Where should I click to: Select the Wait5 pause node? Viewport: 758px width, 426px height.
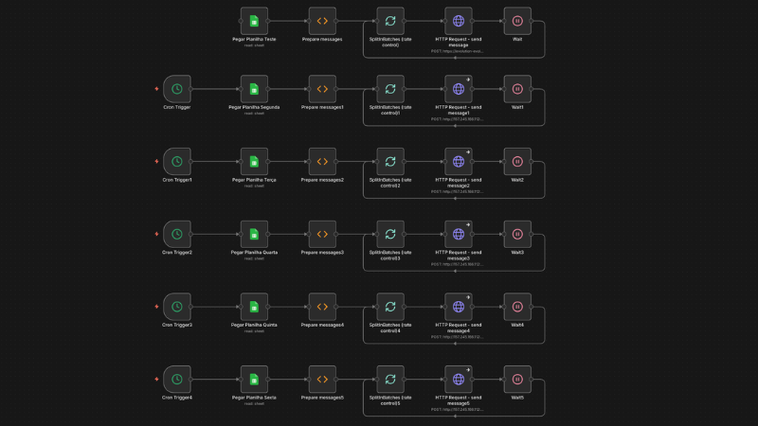(x=517, y=380)
